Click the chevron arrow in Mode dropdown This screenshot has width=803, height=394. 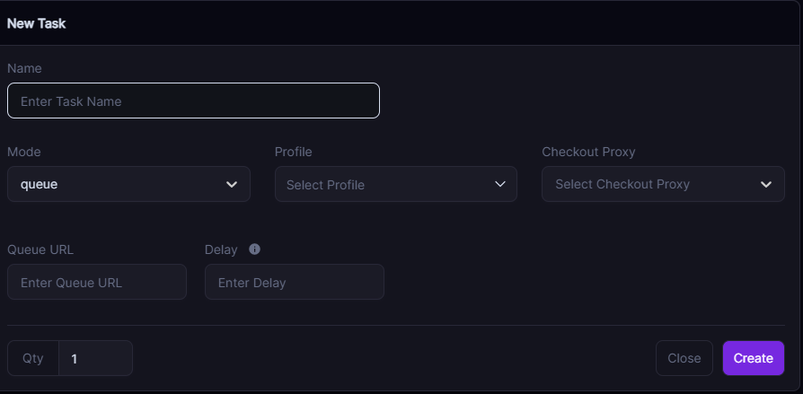point(232,184)
